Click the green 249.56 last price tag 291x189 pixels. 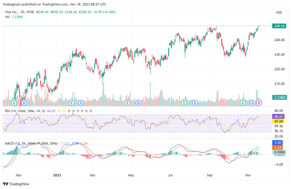coord(279,26)
